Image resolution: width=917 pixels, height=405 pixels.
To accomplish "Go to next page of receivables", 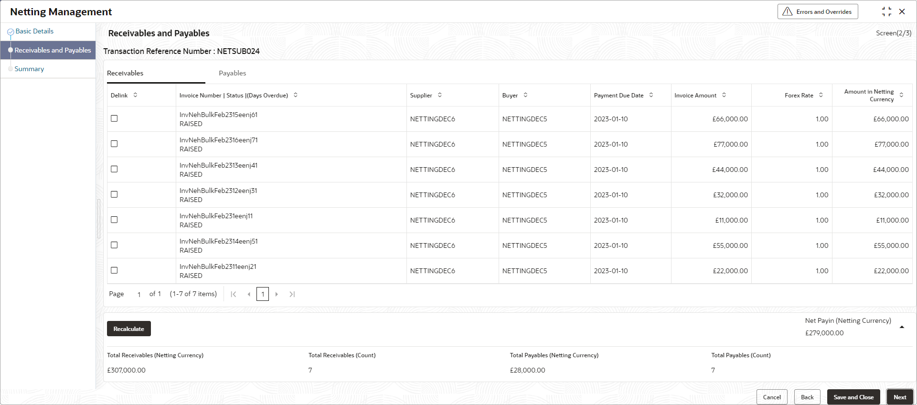I will (277, 294).
